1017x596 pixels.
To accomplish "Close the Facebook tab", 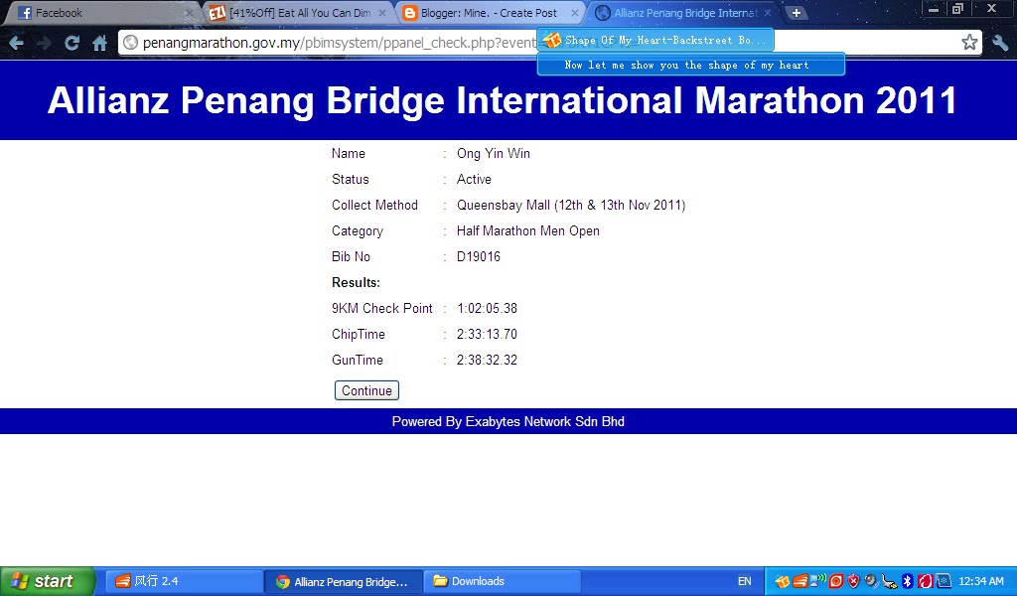I will (189, 13).
